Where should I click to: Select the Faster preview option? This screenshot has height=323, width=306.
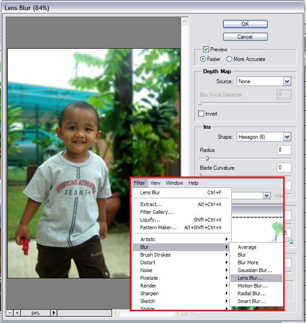coord(203,59)
